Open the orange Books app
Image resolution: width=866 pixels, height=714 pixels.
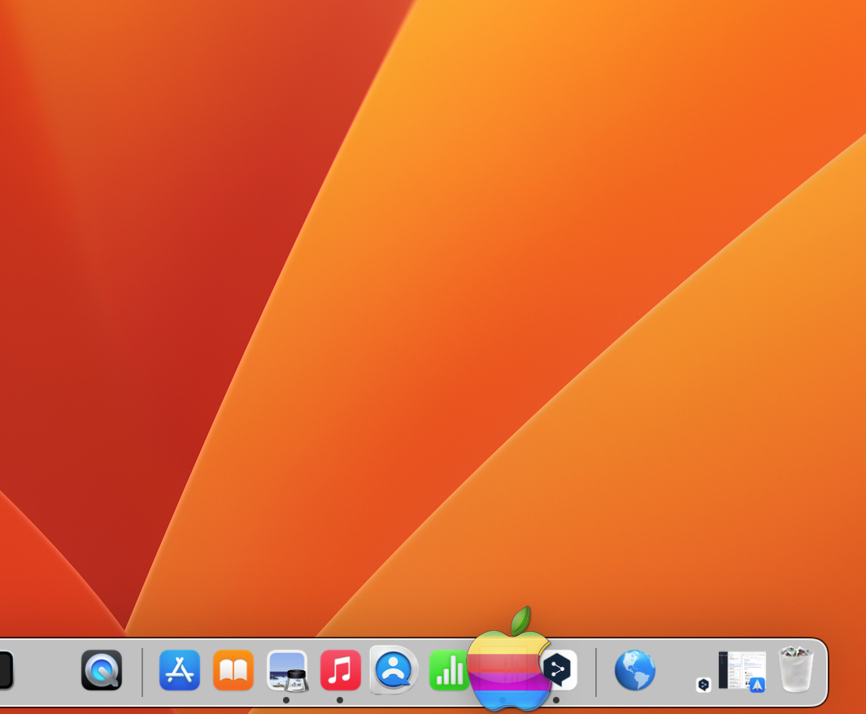coord(233,671)
